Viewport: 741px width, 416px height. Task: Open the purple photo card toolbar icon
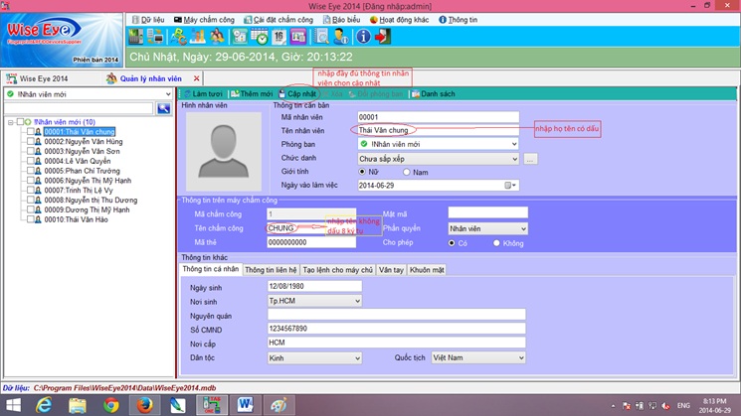click(x=298, y=37)
